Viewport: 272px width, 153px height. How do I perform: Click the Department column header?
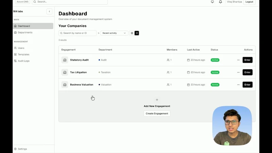click(x=105, y=50)
